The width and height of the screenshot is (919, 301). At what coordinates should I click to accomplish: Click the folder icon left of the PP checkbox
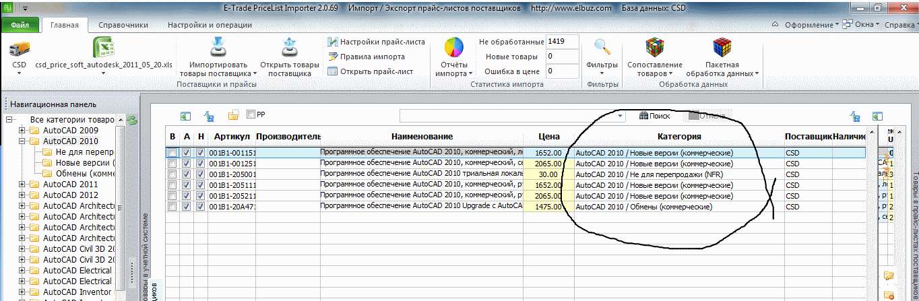pos(233,115)
